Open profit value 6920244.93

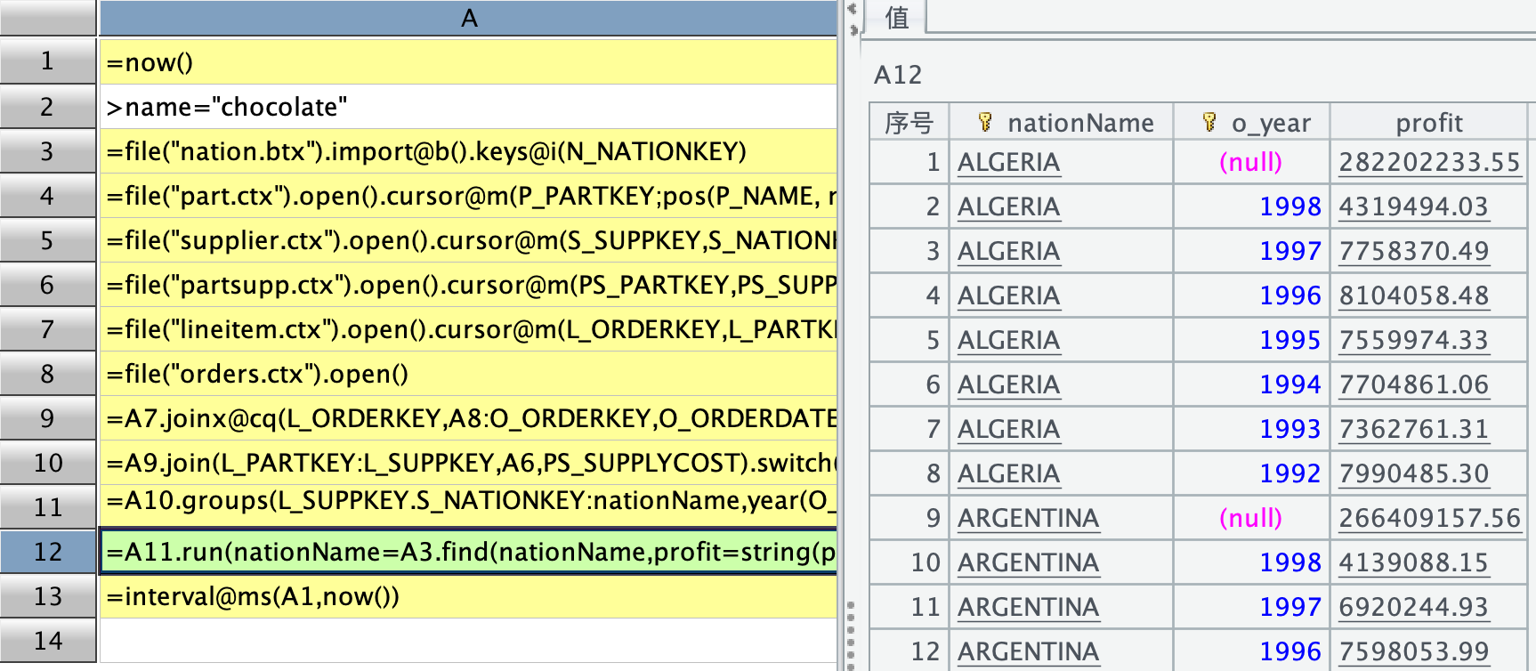tap(1414, 607)
